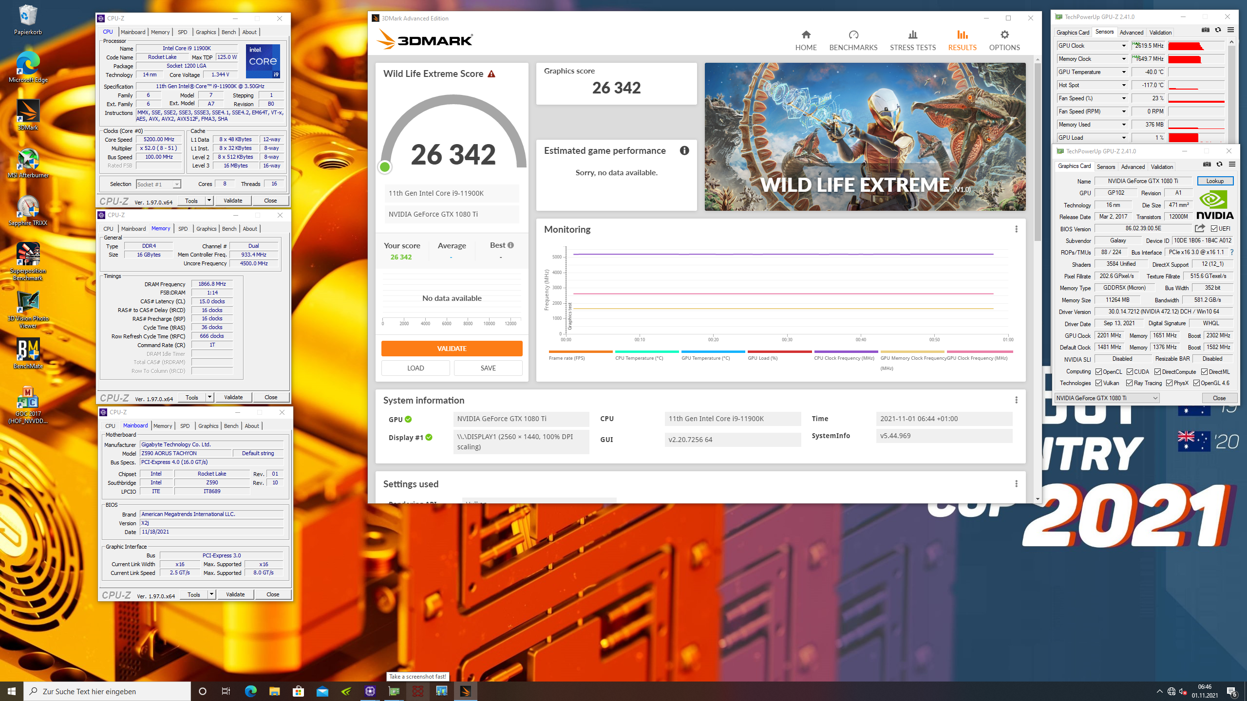Click the Fan Speed (%) red sensor graph
1247x701 pixels.
click(1196, 98)
